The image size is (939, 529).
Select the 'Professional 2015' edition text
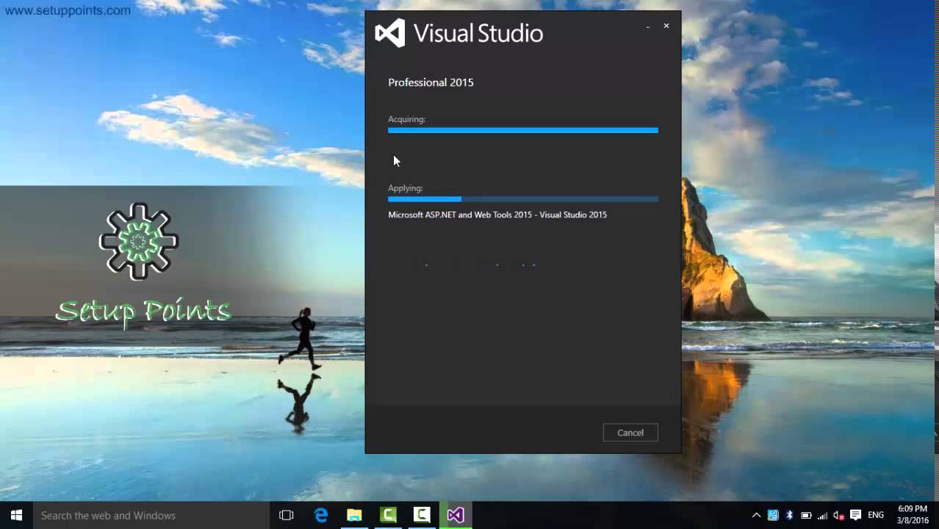click(x=431, y=82)
